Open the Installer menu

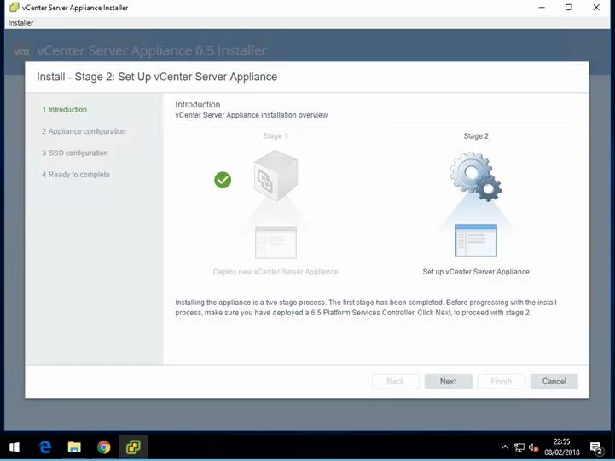pos(20,23)
